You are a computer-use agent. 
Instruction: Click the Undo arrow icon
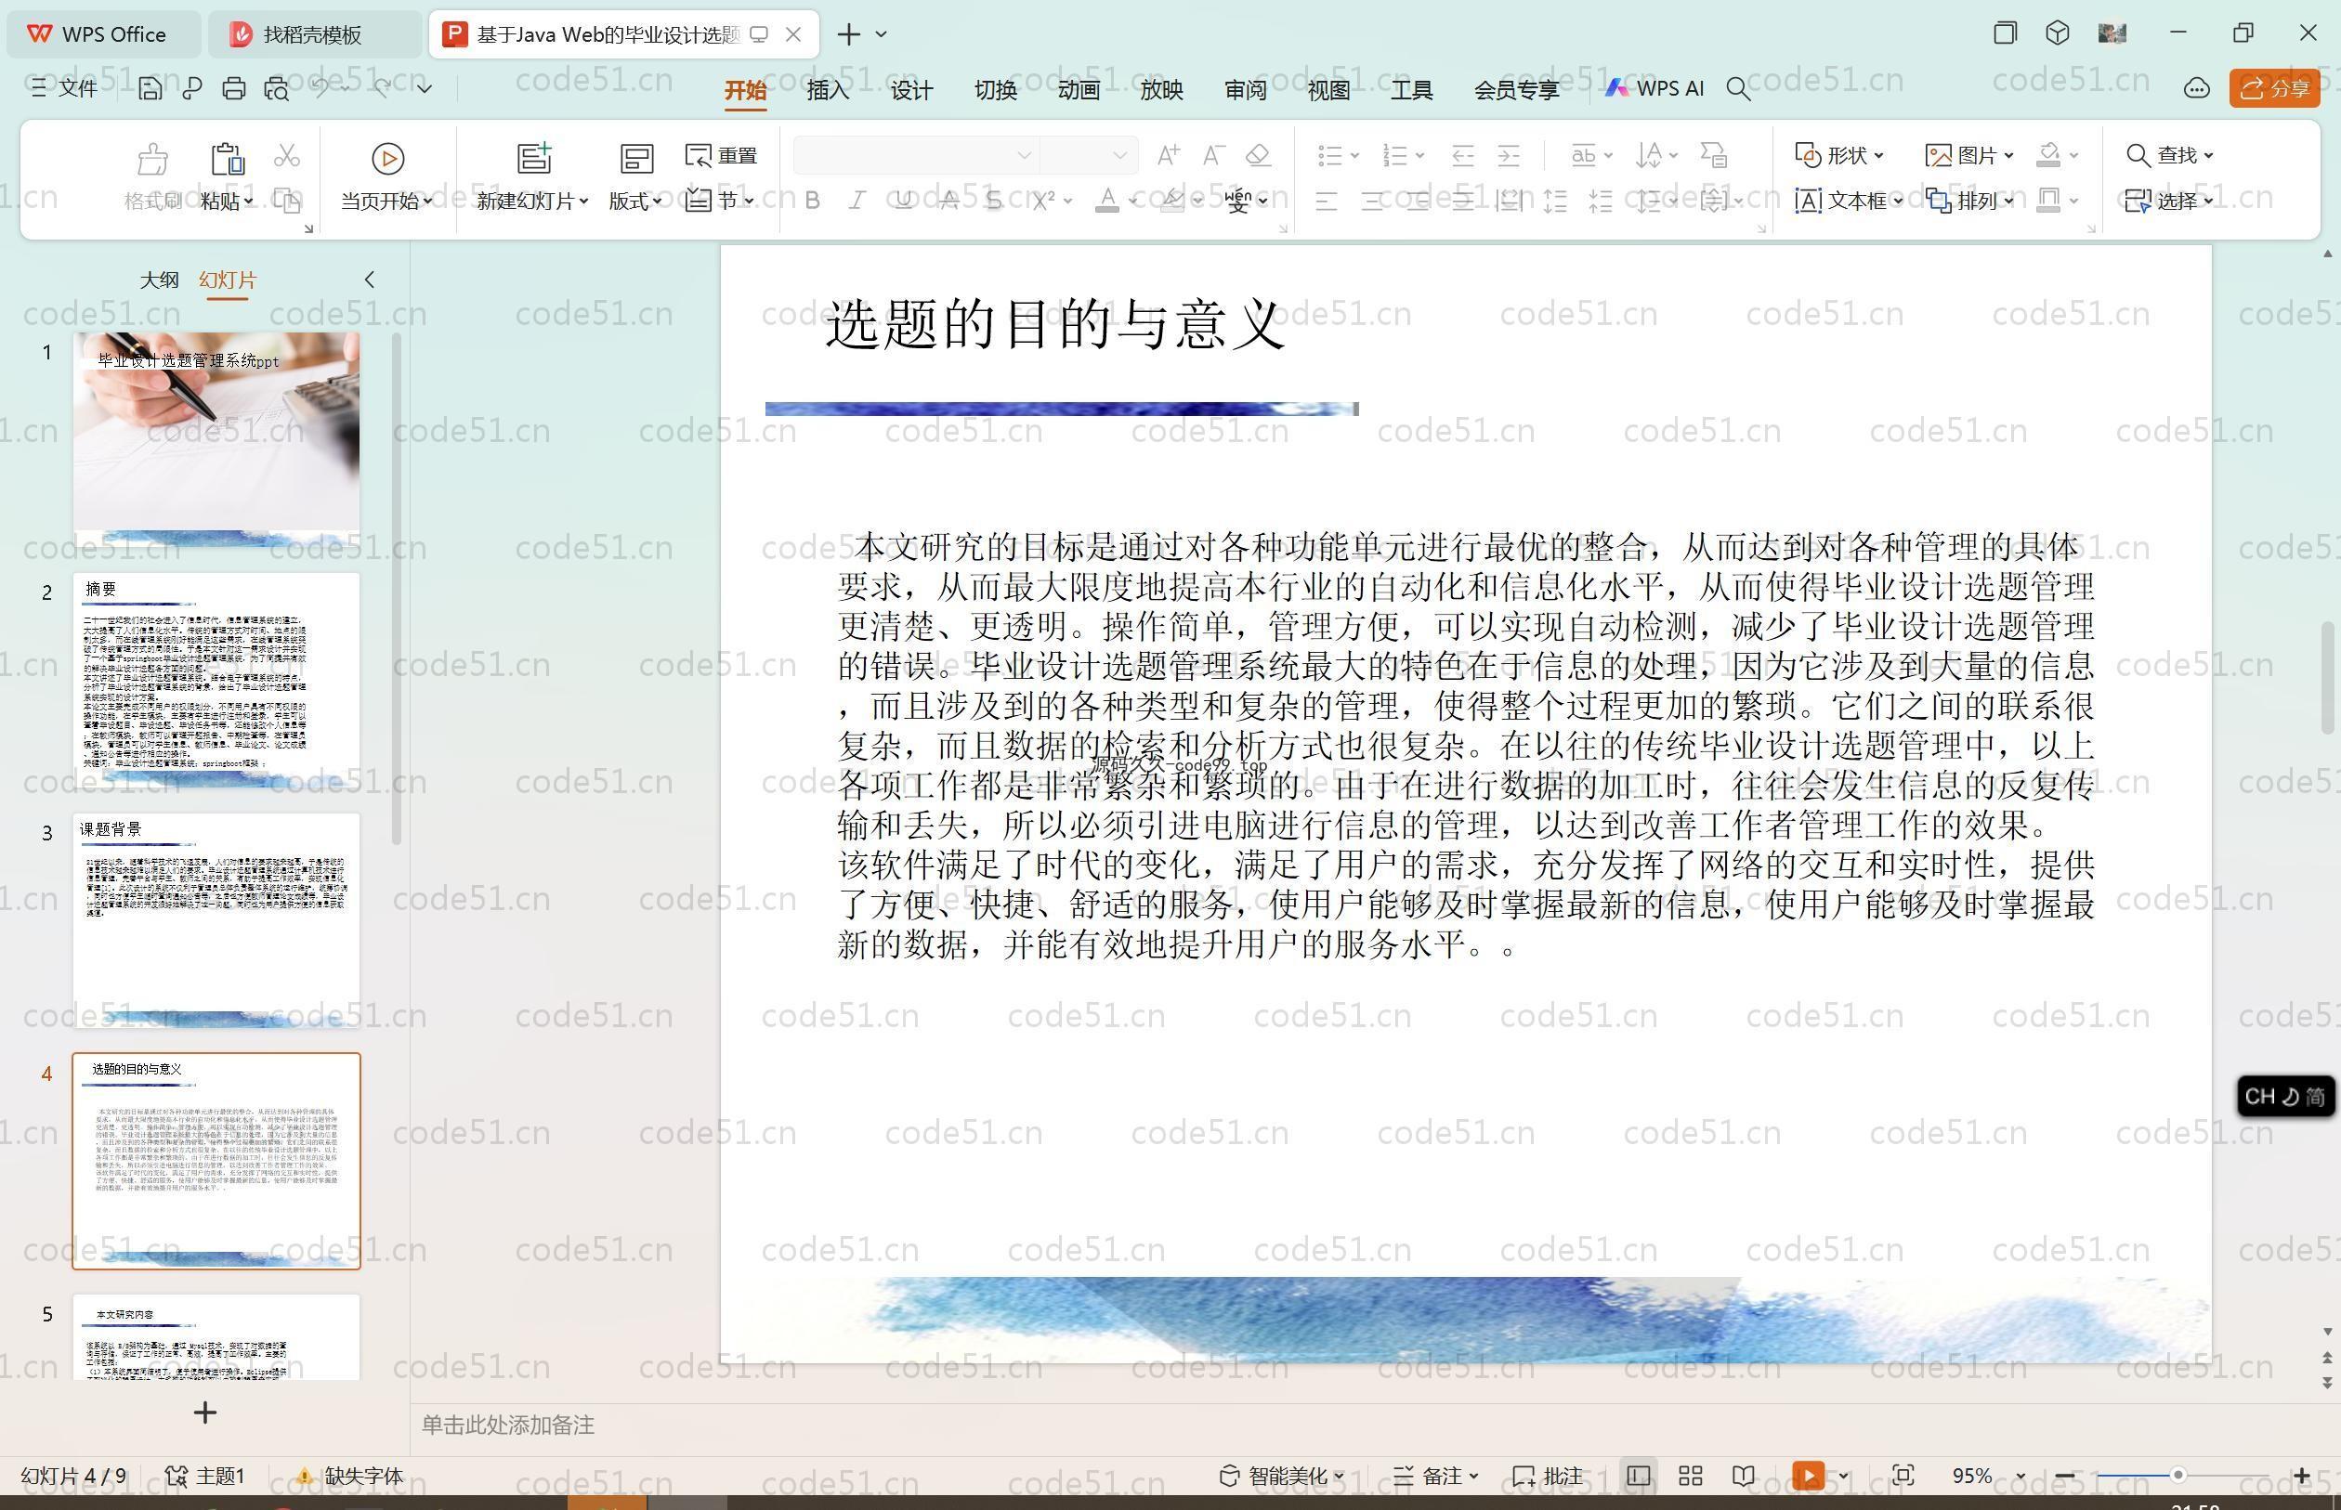pyautogui.click(x=320, y=88)
